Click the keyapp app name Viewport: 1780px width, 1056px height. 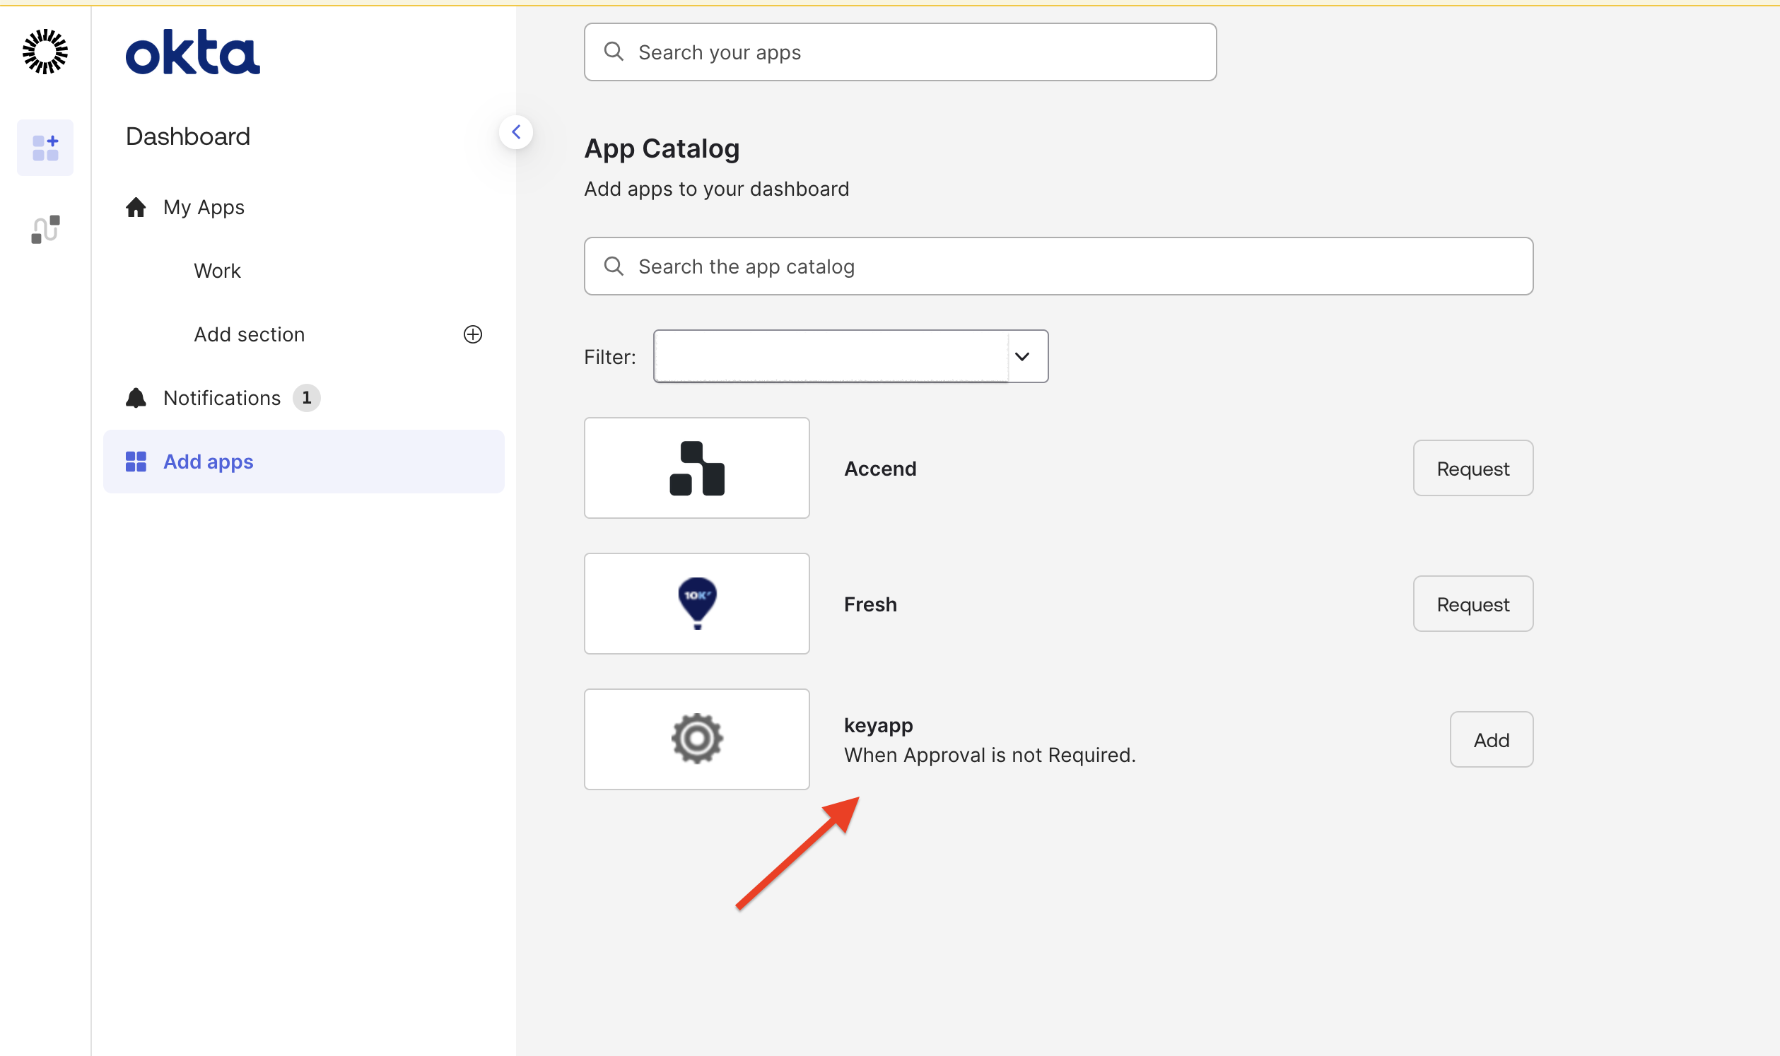coord(878,726)
